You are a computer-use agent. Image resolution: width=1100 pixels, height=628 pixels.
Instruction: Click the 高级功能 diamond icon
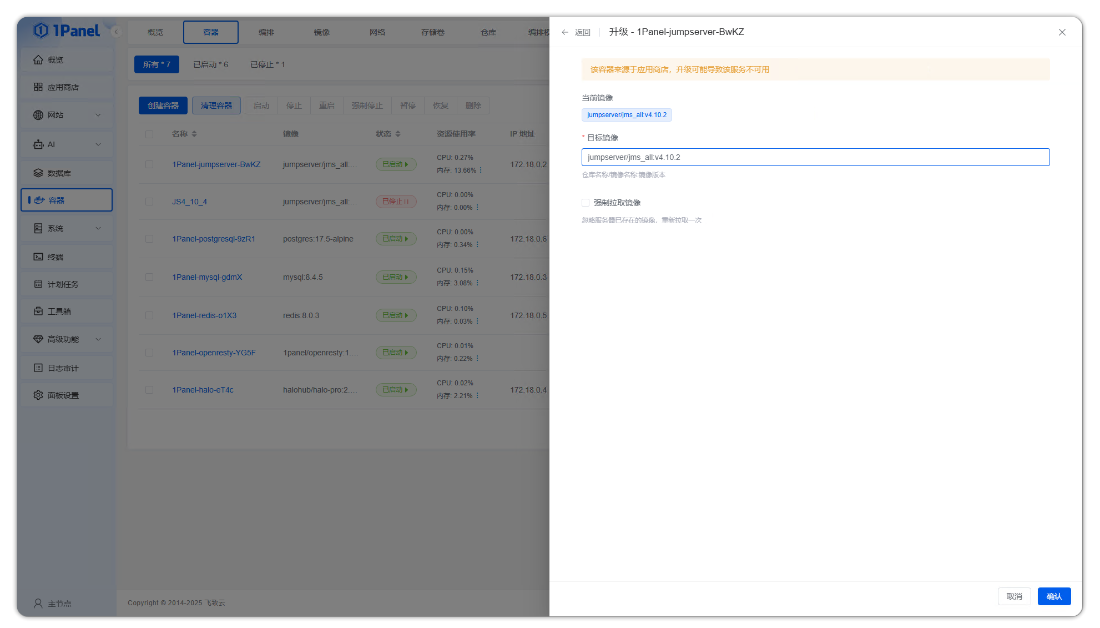[38, 339]
